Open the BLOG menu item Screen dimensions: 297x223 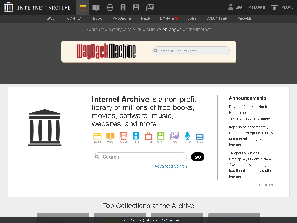[x=98, y=19]
